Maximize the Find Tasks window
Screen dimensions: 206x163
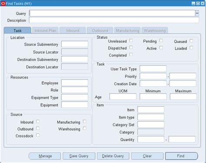(198, 3)
